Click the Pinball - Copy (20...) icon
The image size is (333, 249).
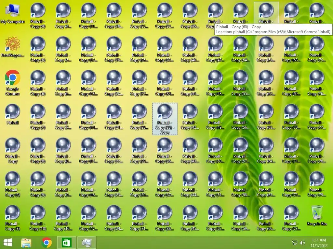[114, 83]
